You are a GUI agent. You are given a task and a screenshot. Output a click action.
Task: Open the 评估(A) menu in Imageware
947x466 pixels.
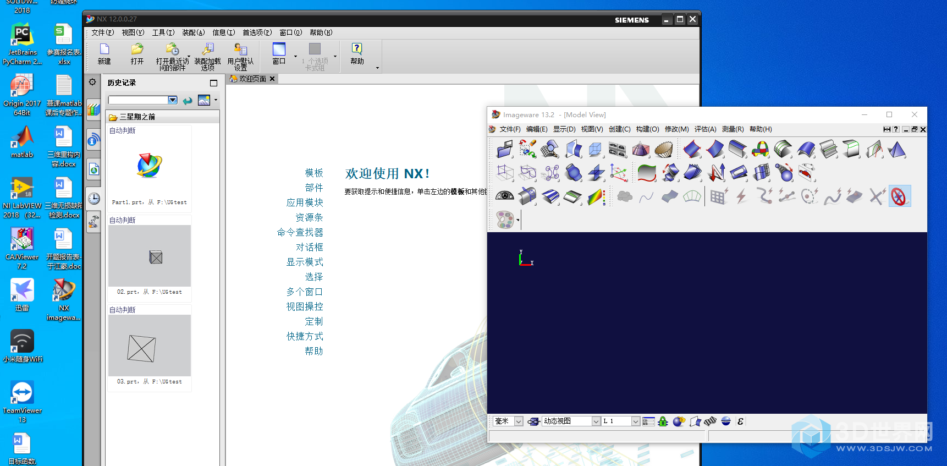(705, 129)
